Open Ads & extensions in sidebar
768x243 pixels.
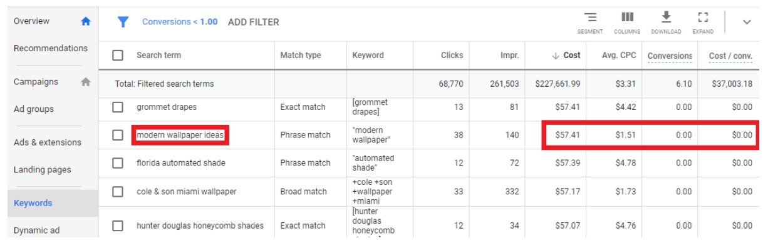pos(48,142)
